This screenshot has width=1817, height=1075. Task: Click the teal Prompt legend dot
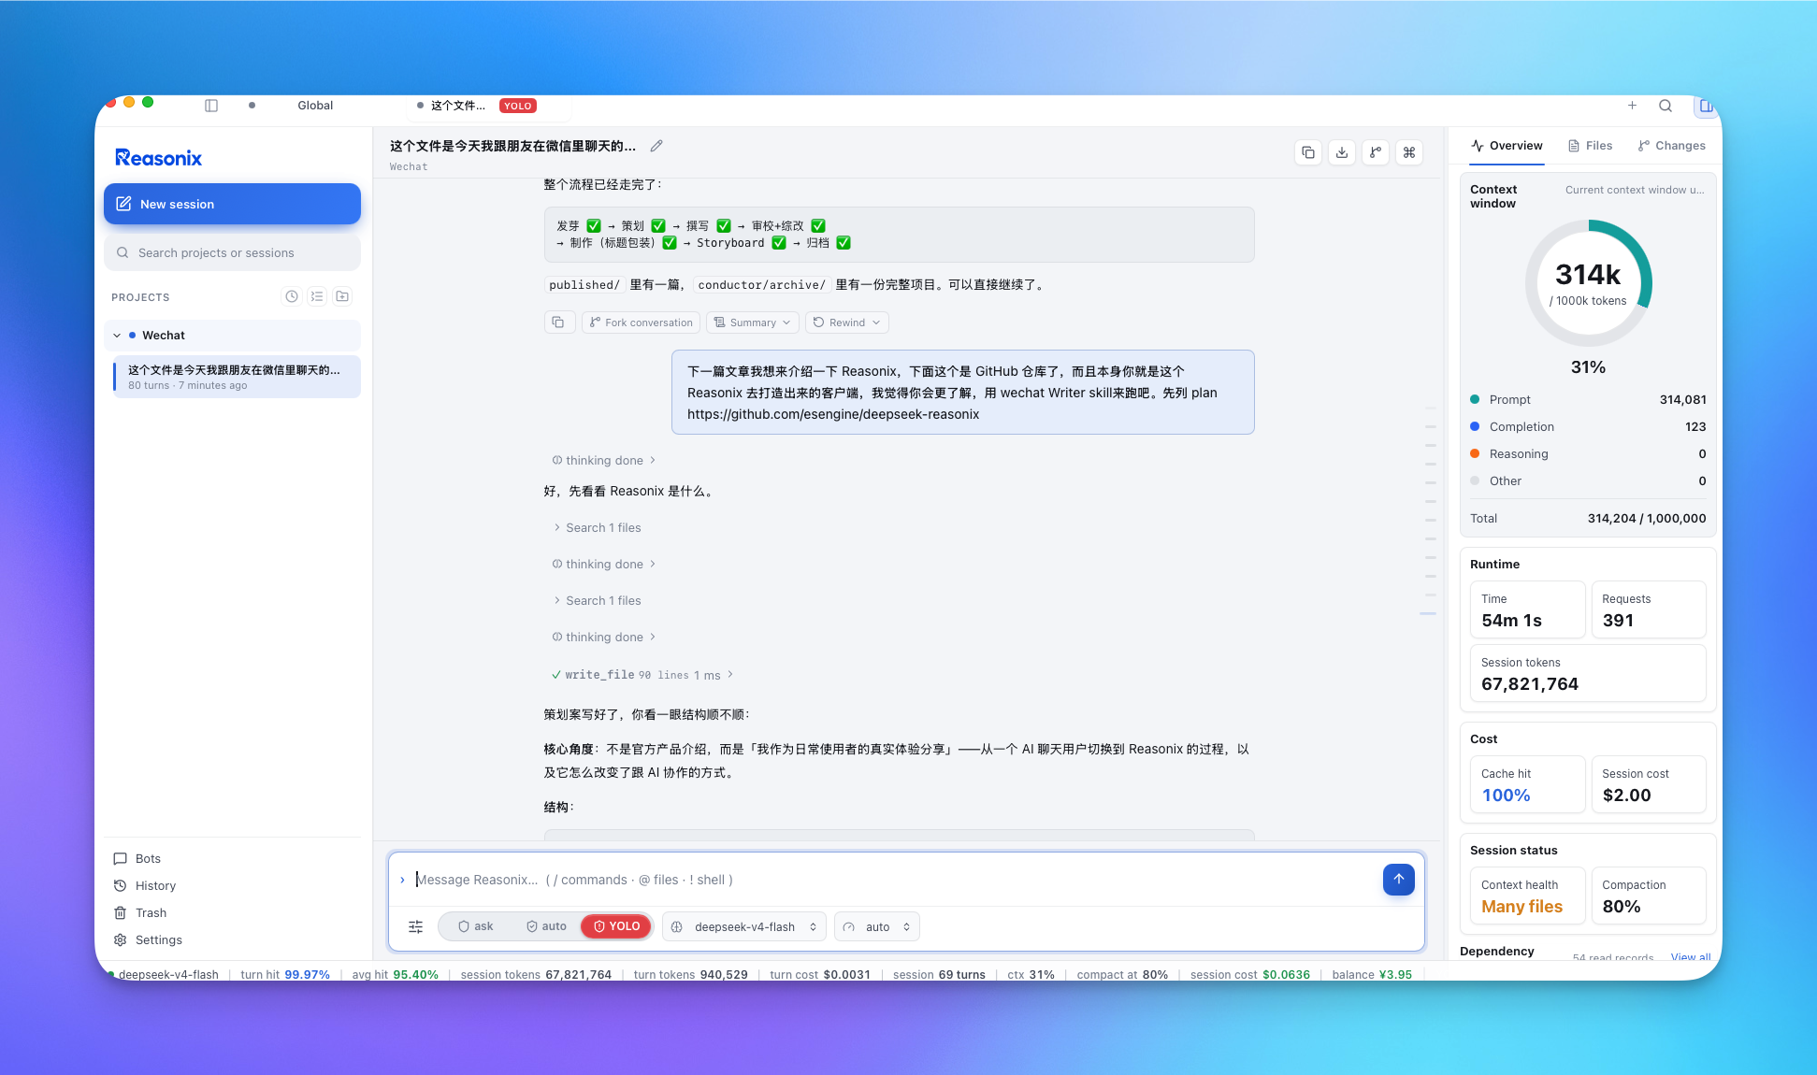[x=1475, y=399]
